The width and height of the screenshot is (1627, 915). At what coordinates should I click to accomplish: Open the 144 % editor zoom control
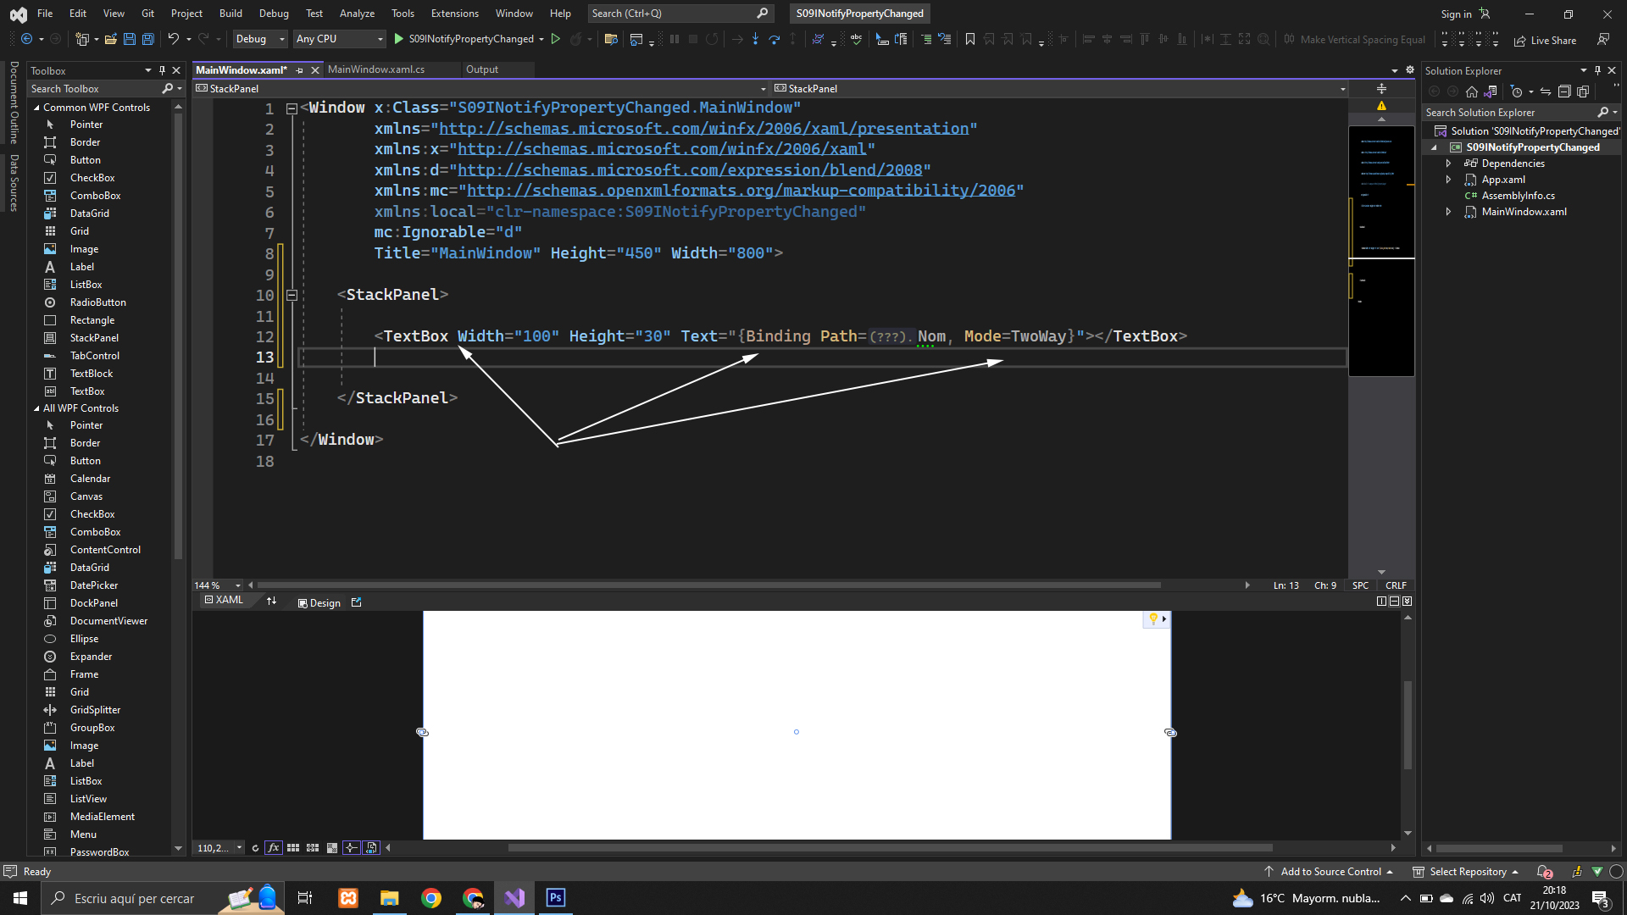tap(217, 585)
